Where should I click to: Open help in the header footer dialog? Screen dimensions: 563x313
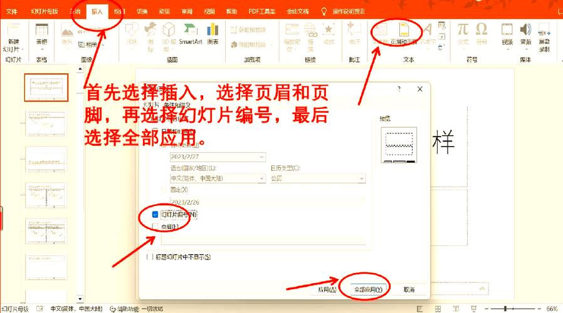399,89
